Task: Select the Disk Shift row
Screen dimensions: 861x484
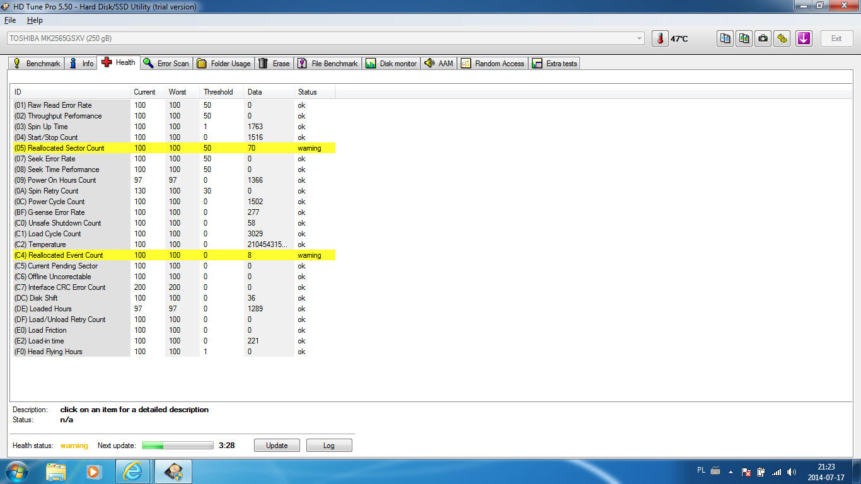Action: pos(174,298)
